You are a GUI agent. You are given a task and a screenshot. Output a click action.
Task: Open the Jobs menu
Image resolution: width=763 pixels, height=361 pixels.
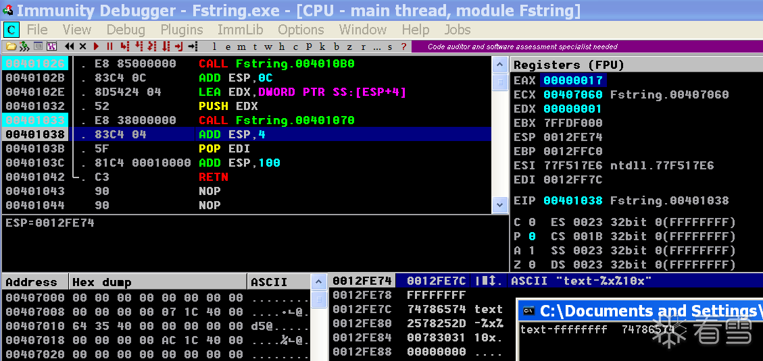pos(457,30)
